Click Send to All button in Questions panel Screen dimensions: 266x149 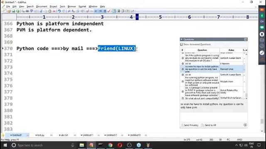point(209,125)
